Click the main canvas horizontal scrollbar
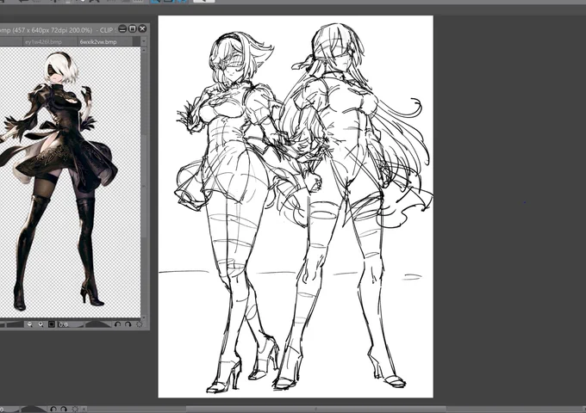This screenshot has height=413, width=586. click(315, 409)
